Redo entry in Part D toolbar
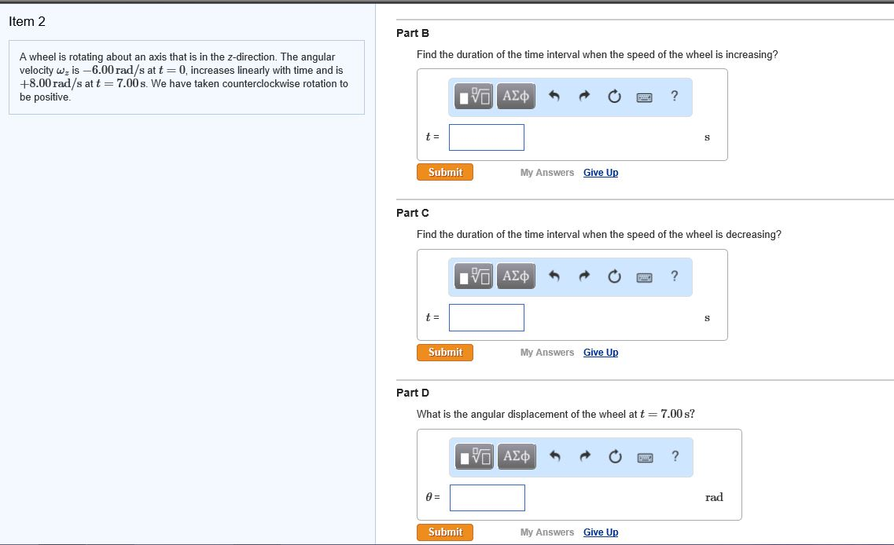Viewport: 894px width, 545px height. click(585, 456)
